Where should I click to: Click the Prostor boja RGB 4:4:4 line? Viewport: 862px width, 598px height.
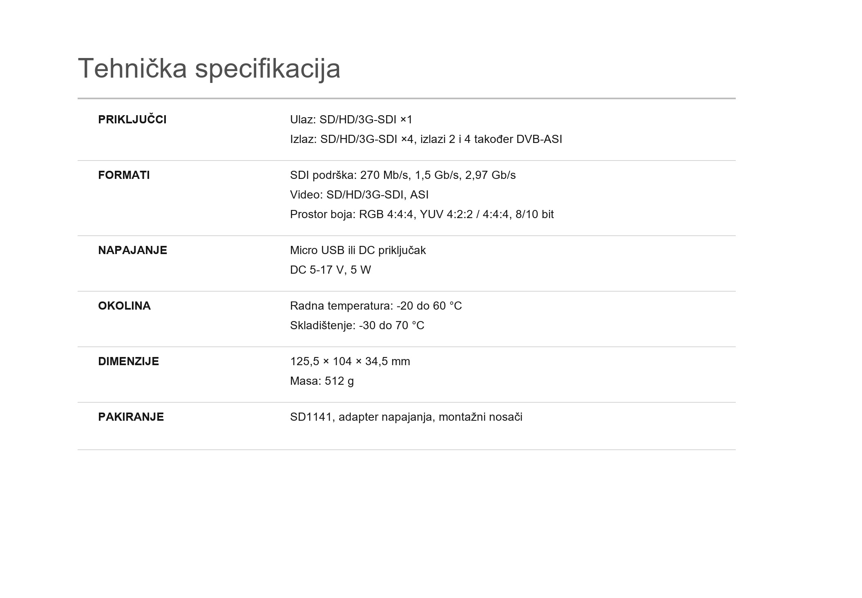(422, 214)
